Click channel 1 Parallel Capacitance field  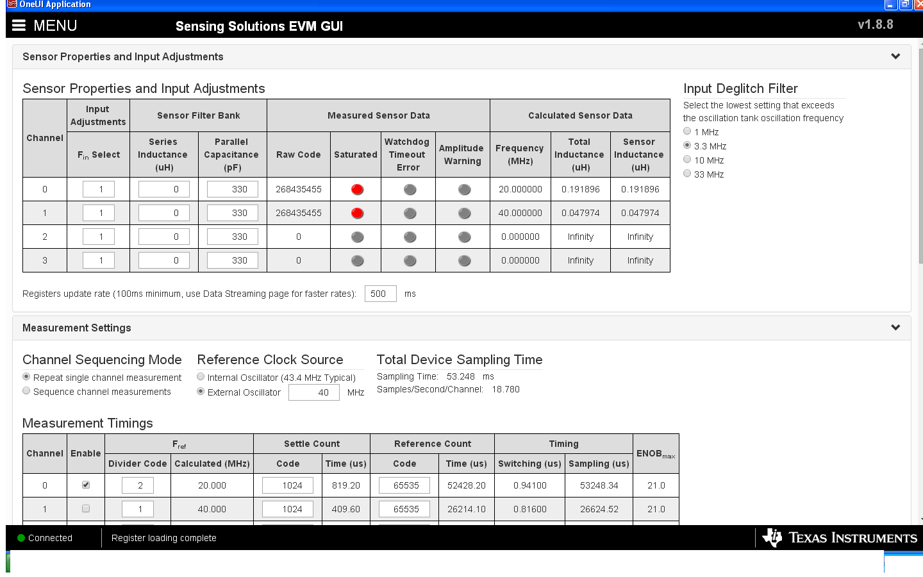(232, 213)
